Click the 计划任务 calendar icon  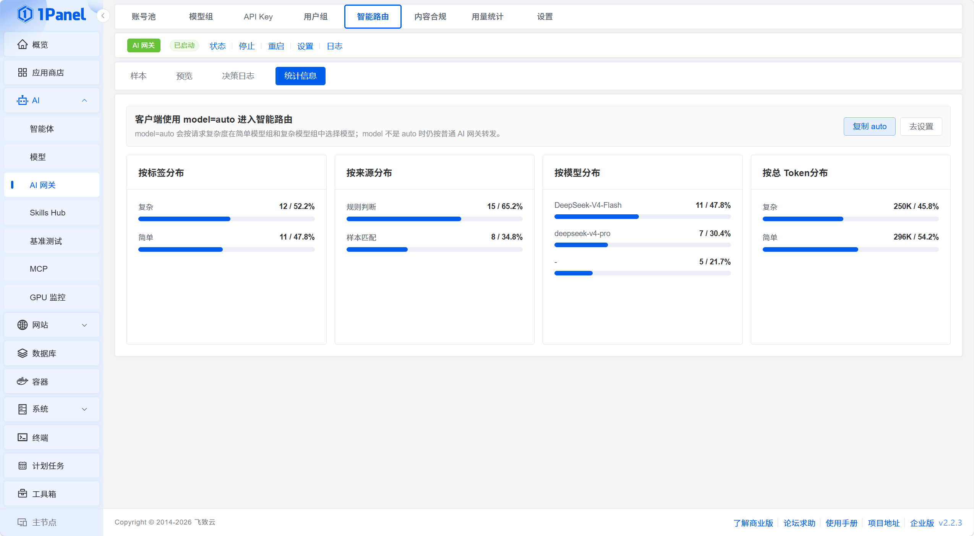23,466
